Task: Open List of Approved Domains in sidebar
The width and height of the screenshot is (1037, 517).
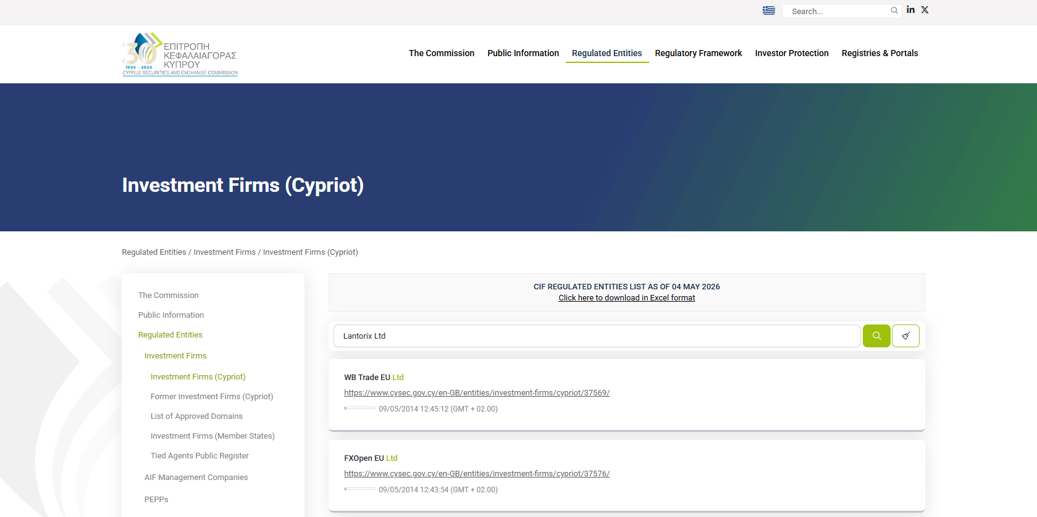Action: click(196, 416)
